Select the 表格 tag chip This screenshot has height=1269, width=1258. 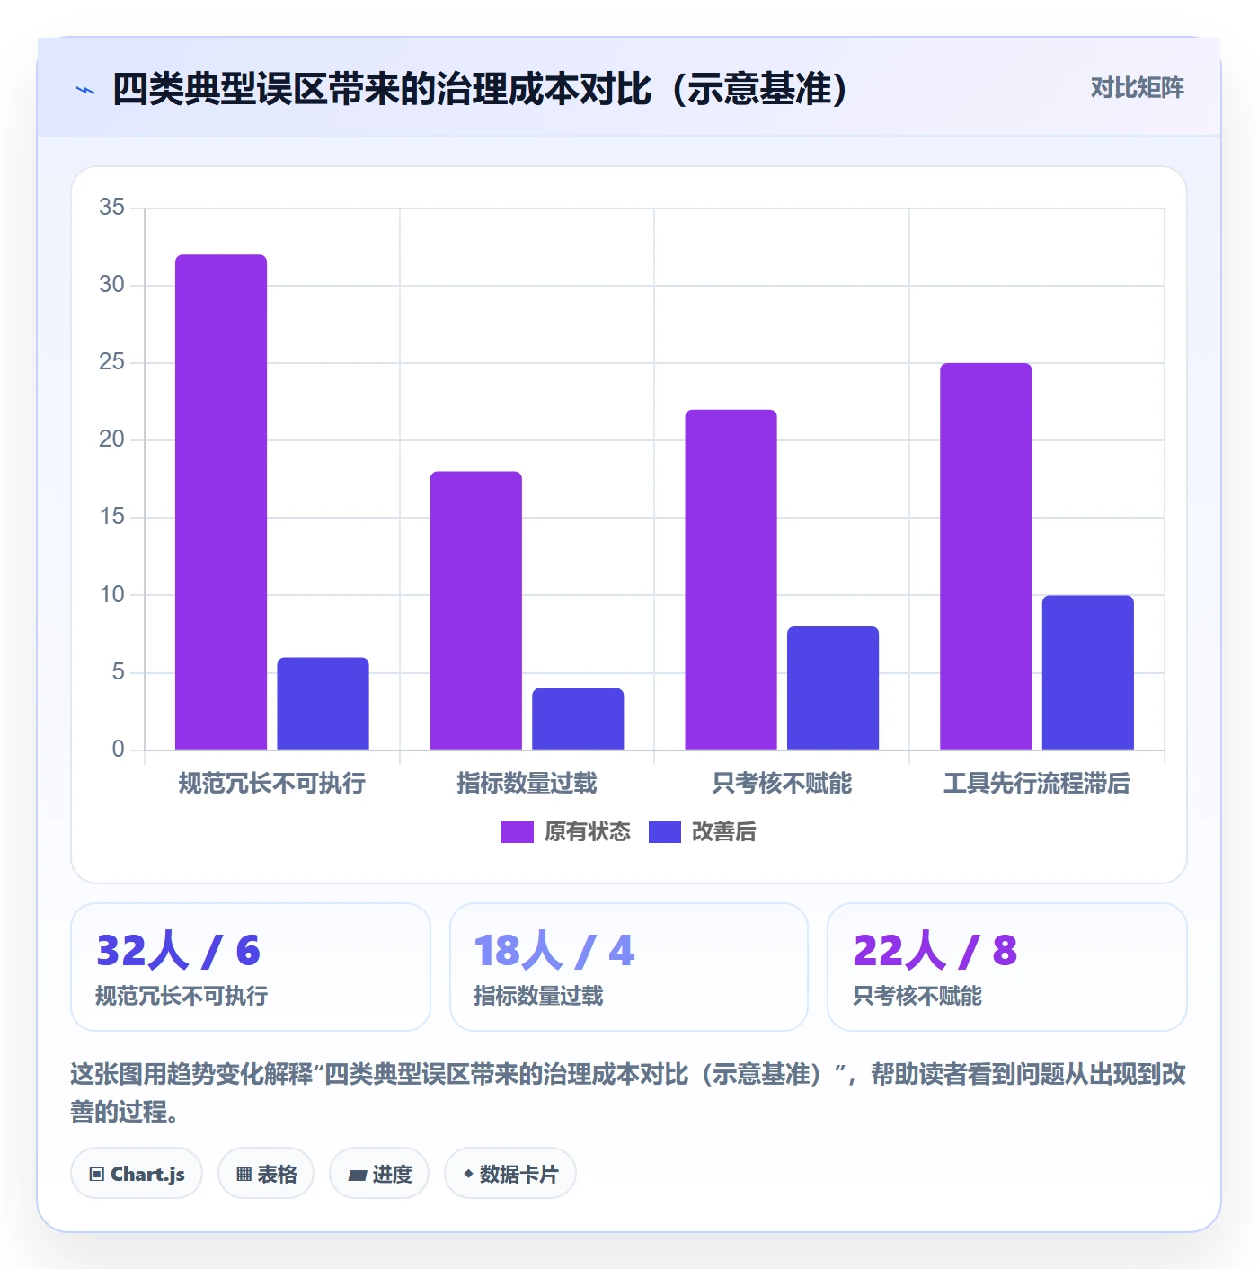pyautogui.click(x=266, y=1174)
